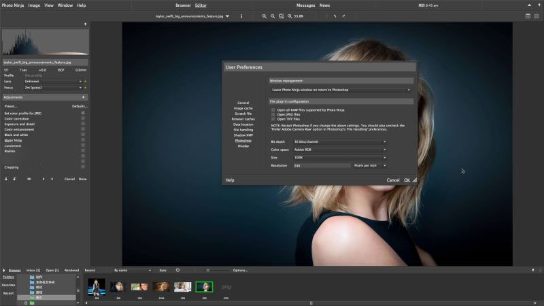The width and height of the screenshot is (544, 306).
Task: Open the Bit depth dropdown
Action: point(339,141)
